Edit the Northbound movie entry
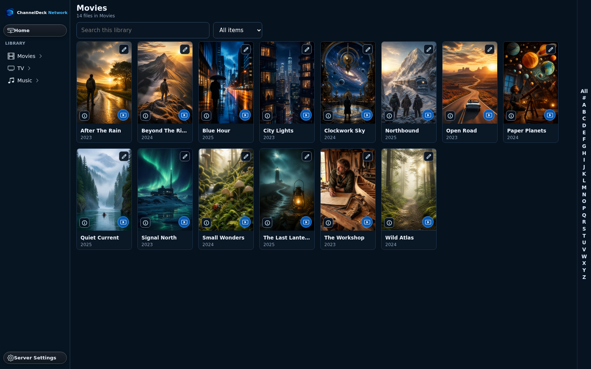 (429, 49)
